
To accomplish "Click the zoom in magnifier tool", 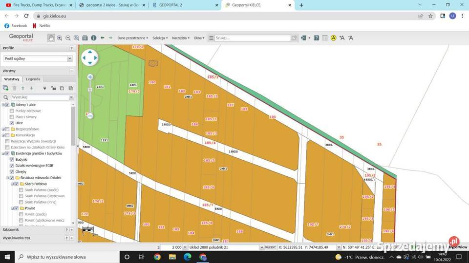I will coord(60,38).
